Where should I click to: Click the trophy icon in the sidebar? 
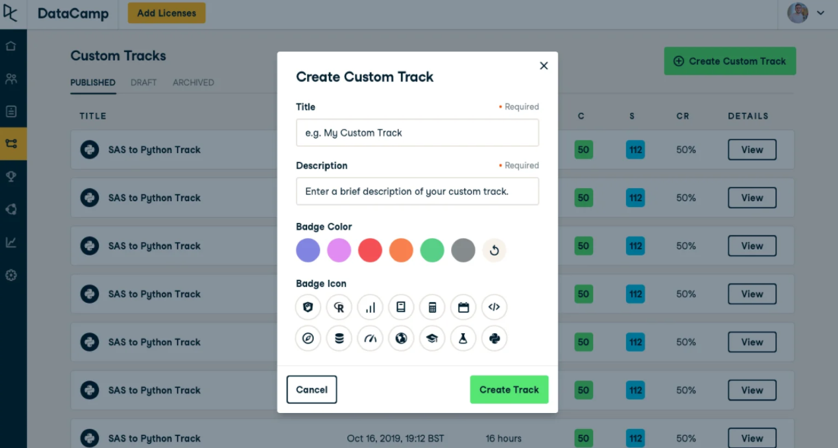pos(11,177)
